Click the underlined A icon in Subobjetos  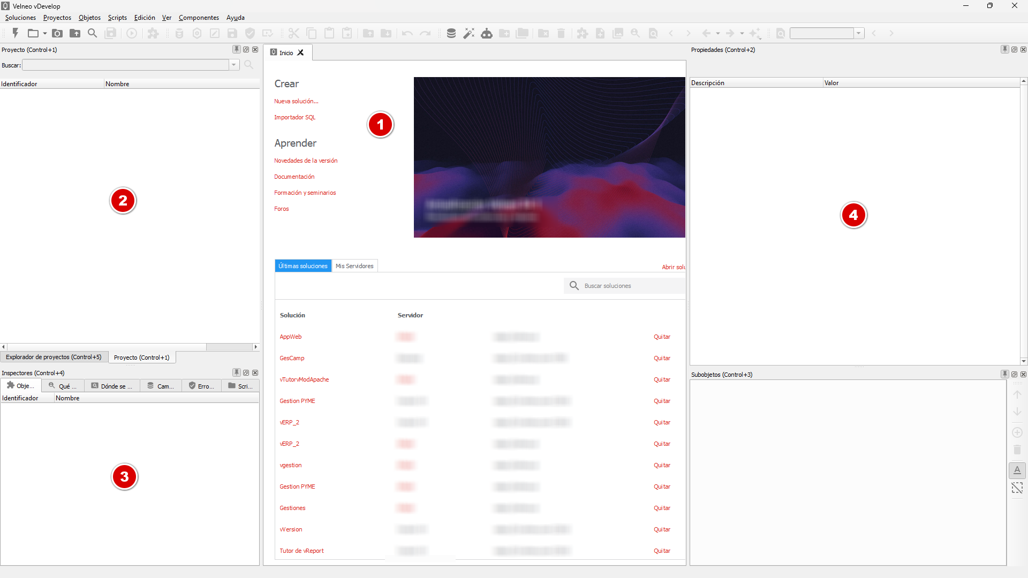(x=1017, y=470)
